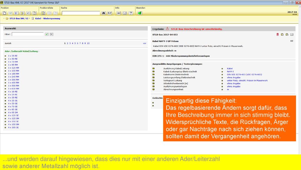This screenshot has width=301, height=170.
Task: Click the red info icon in Ergebnis panel
Action: pyautogui.click(x=277, y=35)
